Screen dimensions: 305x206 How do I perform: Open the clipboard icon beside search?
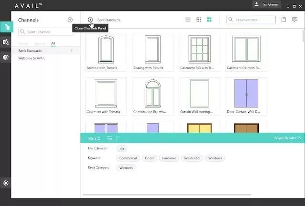click(x=284, y=20)
